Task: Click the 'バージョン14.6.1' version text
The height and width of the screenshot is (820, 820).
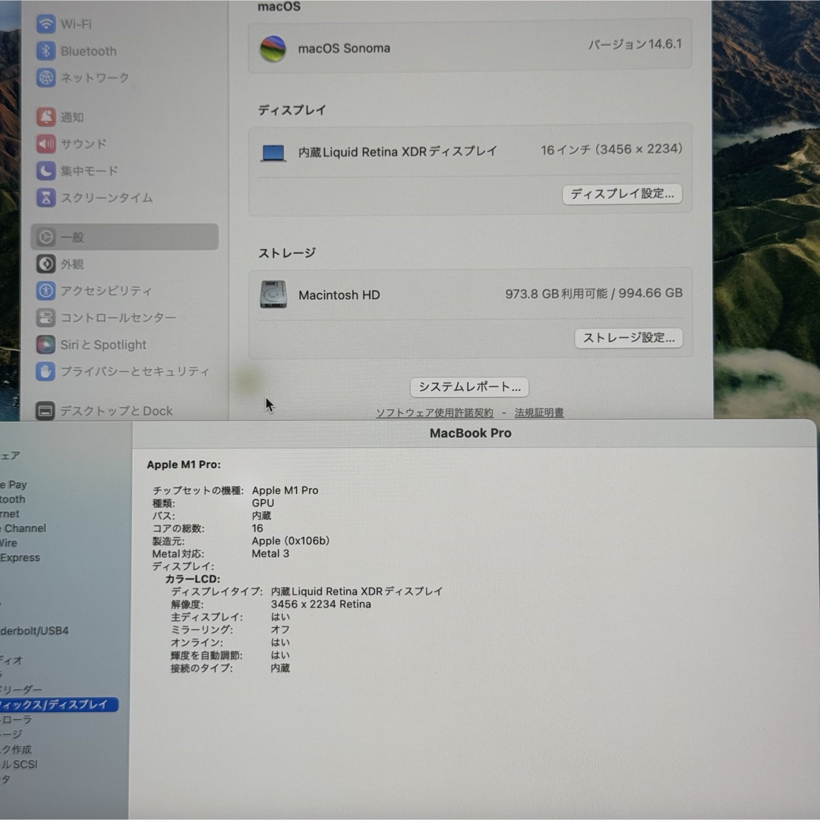Action: pyautogui.click(x=635, y=45)
